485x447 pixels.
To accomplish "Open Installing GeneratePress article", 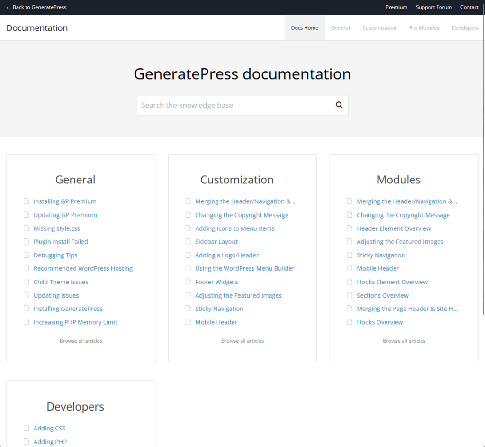I will [x=68, y=309].
